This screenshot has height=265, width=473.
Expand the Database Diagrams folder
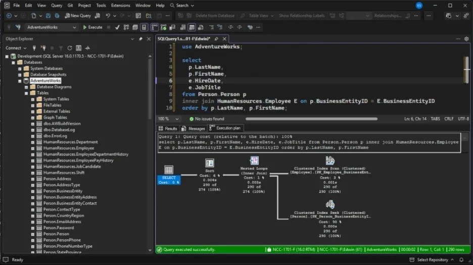[26, 87]
